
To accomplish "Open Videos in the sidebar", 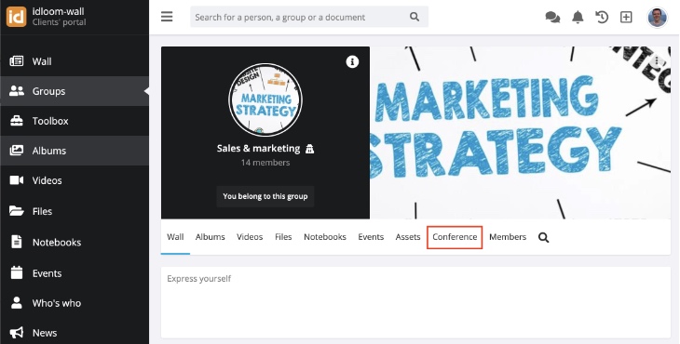I will (75, 180).
